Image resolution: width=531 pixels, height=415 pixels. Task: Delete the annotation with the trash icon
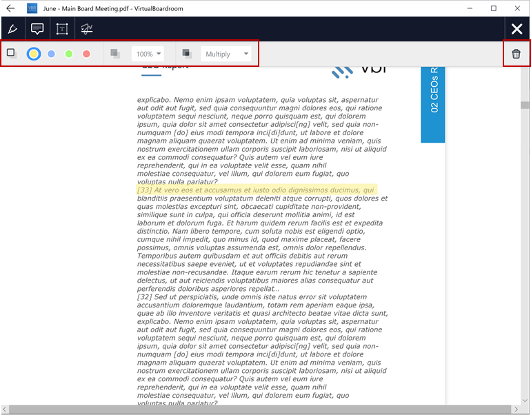click(516, 54)
